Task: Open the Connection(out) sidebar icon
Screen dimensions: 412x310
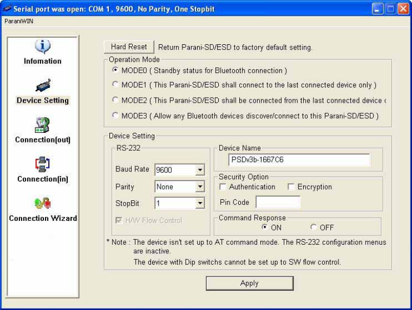Action: coord(42,125)
